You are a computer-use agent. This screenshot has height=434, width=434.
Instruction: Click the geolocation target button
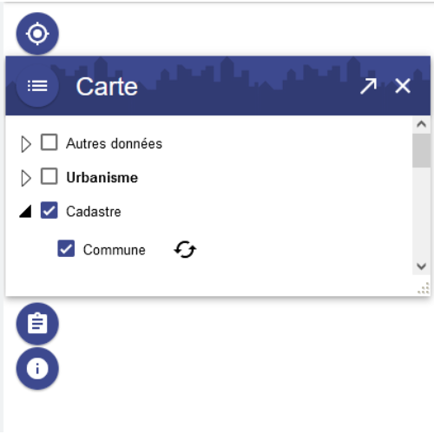click(x=37, y=34)
